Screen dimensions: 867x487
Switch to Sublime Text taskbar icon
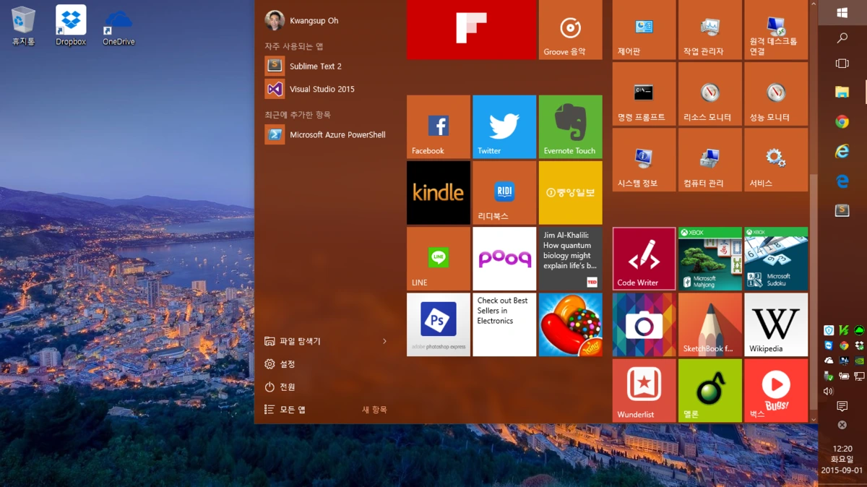(842, 210)
